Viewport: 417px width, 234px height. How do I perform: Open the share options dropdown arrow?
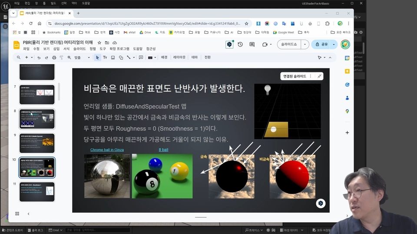(334, 44)
